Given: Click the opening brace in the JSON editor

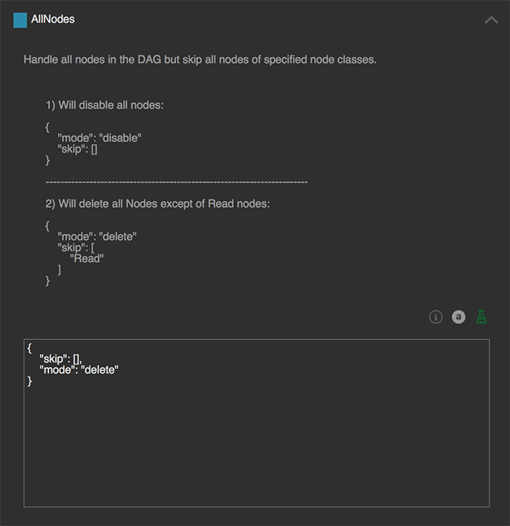Looking at the screenshot, I should pos(30,348).
